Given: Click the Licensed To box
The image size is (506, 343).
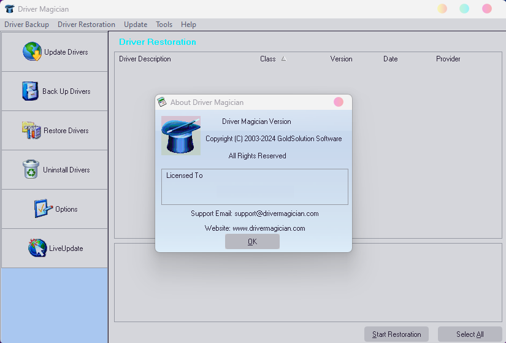Looking at the screenshot, I should click(x=255, y=187).
